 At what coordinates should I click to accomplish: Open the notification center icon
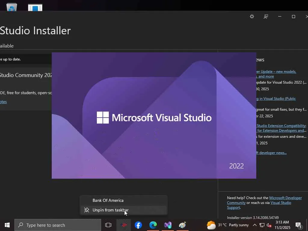coord(298,225)
